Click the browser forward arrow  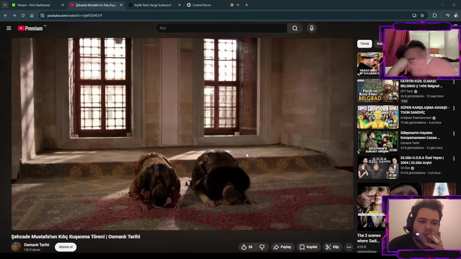[14, 15]
